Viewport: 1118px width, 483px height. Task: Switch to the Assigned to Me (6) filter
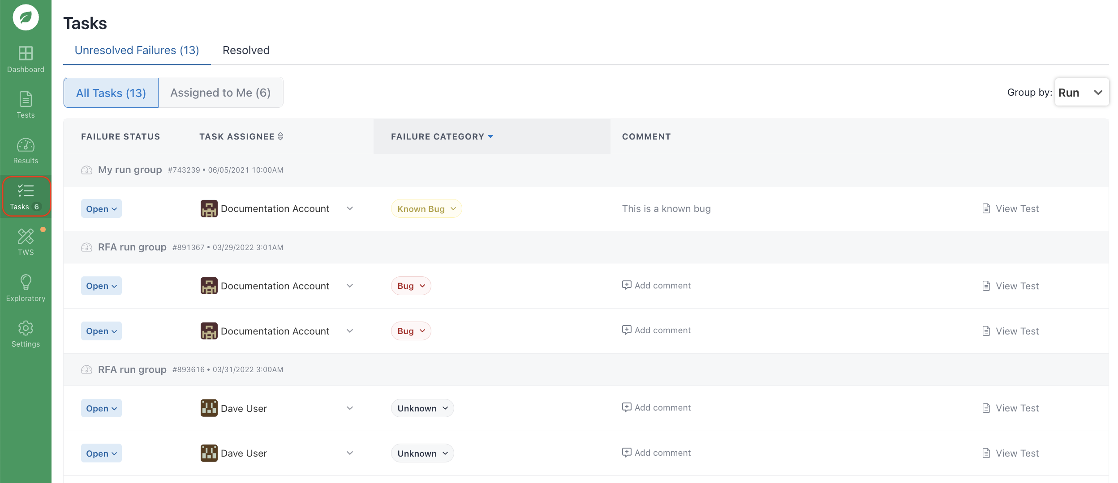coord(220,93)
